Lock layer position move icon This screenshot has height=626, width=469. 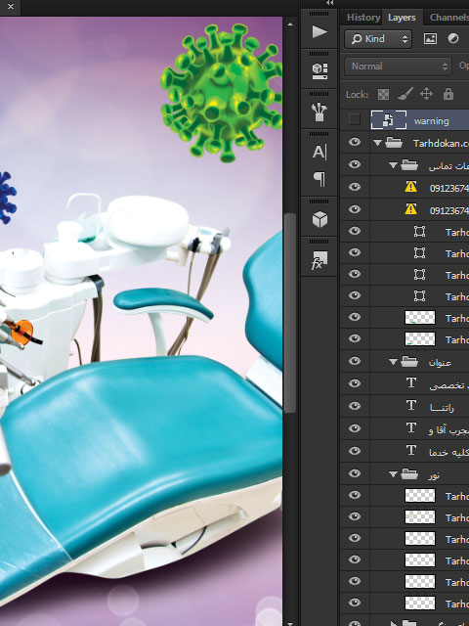[426, 94]
